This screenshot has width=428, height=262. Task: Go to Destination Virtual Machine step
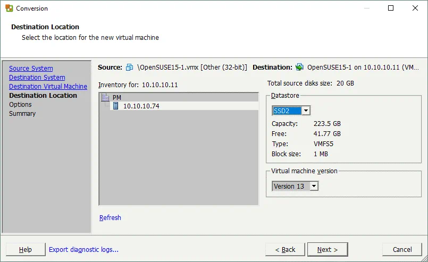click(48, 87)
